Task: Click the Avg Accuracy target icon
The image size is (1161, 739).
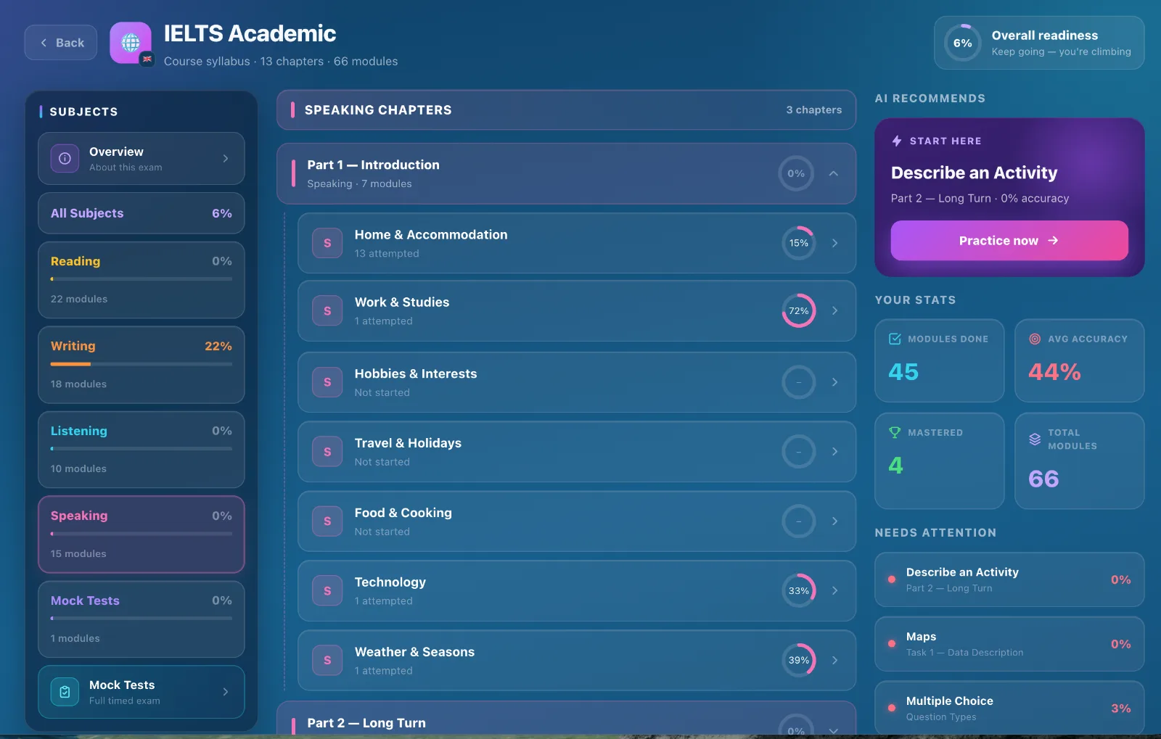Action: pos(1035,339)
